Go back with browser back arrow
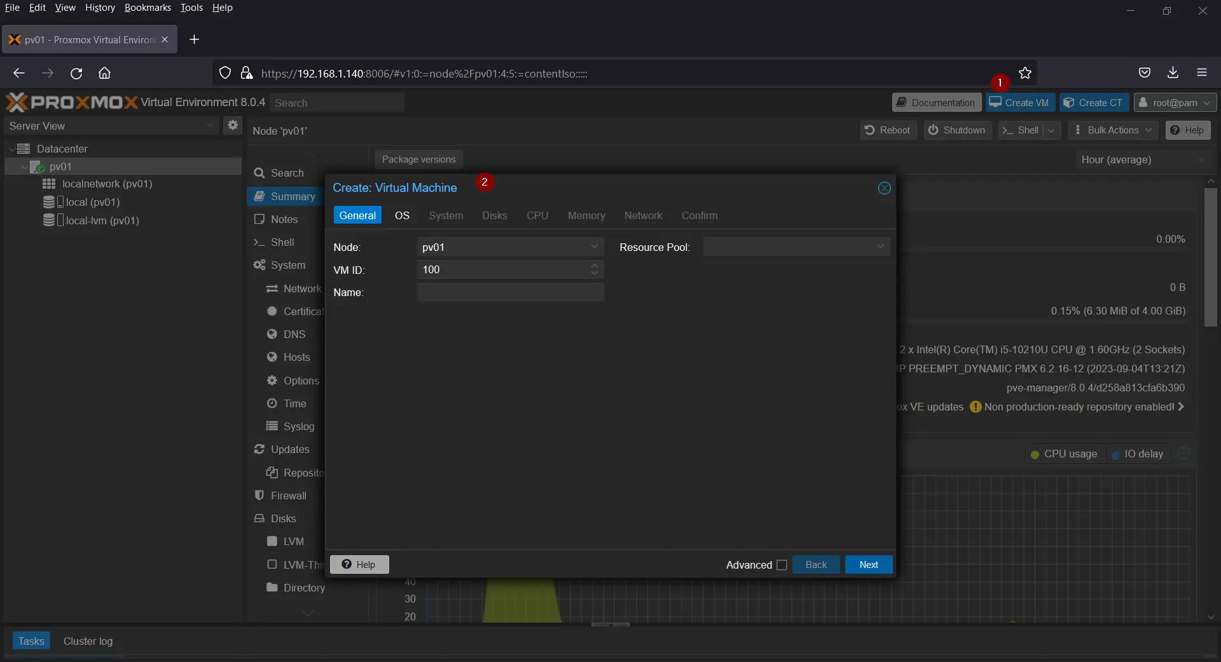 19,73
